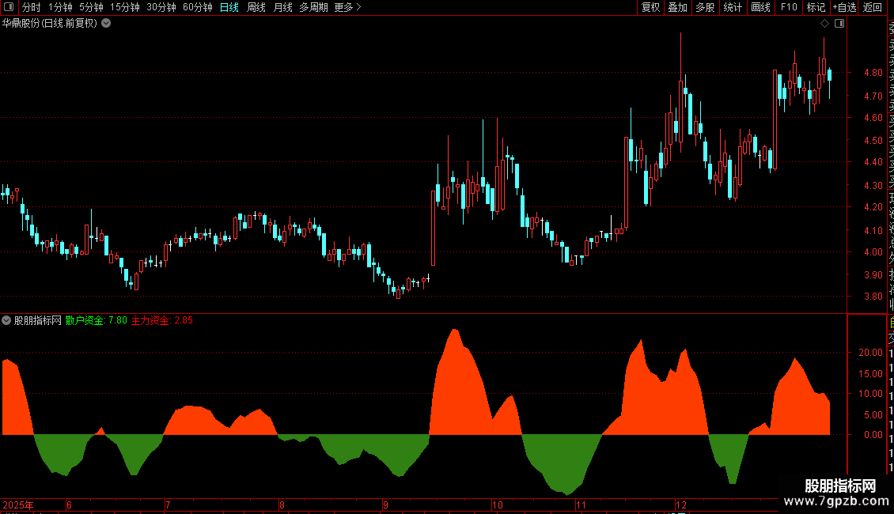Click the month 12 timeline marker
This screenshot has height=514, width=894.
681,505
